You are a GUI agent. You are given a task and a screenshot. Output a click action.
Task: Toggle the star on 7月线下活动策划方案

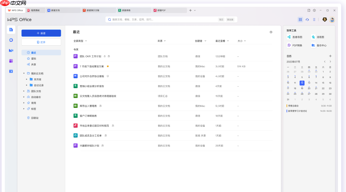108,66
